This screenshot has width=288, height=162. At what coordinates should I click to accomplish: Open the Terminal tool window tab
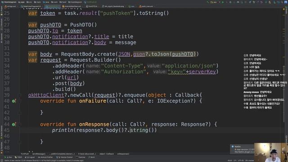coord(81,157)
